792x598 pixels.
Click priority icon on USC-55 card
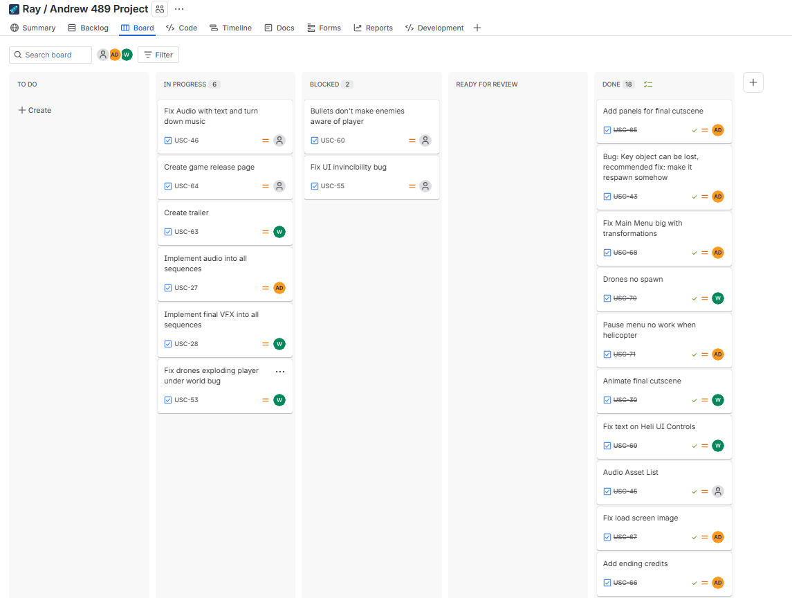(x=412, y=186)
